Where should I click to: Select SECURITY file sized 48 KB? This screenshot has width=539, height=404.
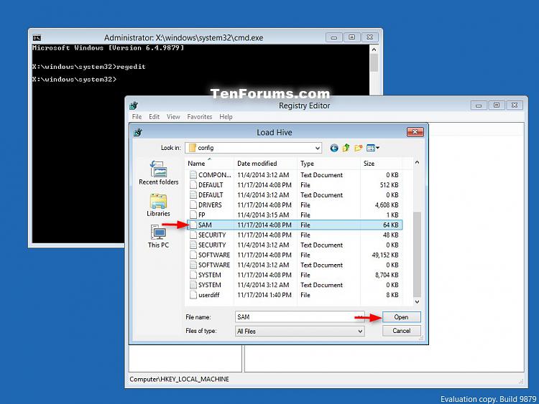[x=295, y=235]
